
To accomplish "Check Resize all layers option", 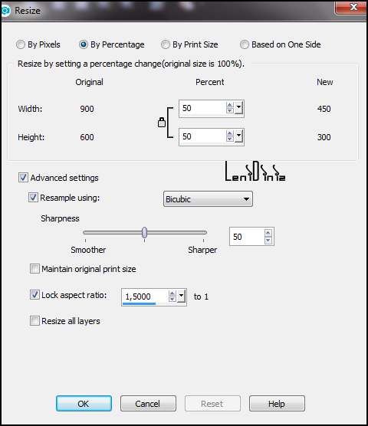I will pos(34,321).
